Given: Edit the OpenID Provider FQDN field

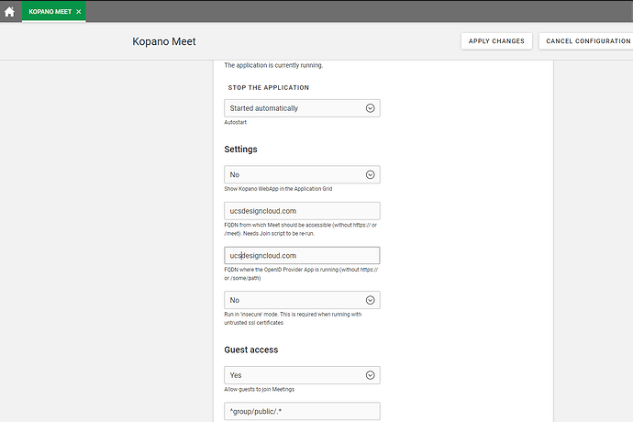Looking at the screenshot, I should click(302, 256).
